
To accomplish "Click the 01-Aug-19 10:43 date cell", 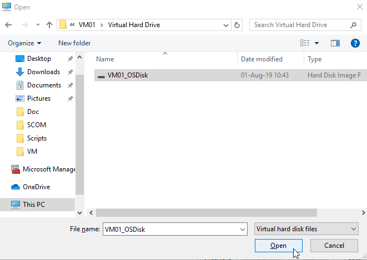I will tap(265, 75).
